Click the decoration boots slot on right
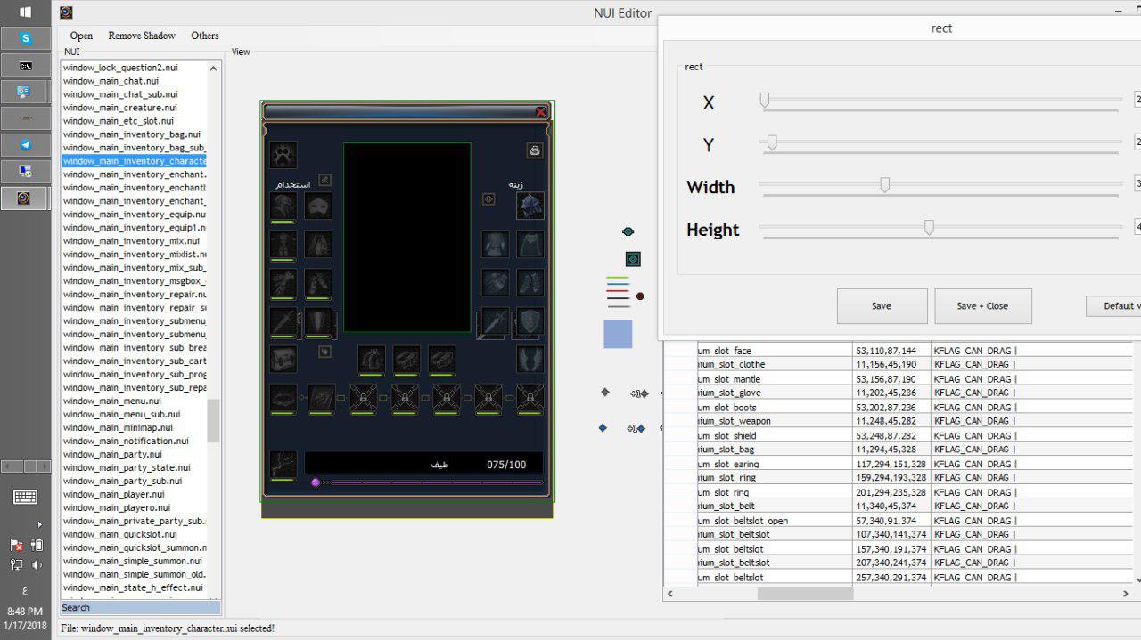This screenshot has height=640, width=1141. point(530,282)
